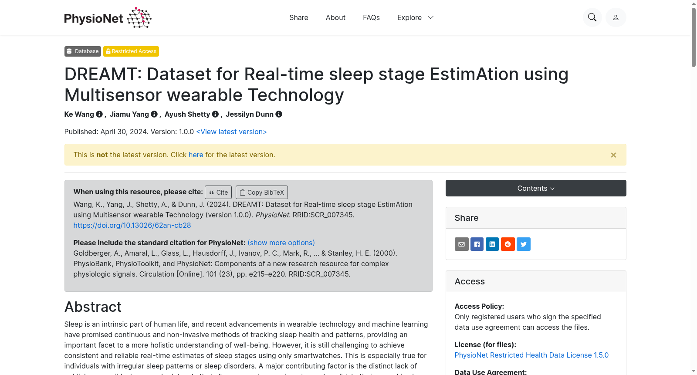The image size is (697, 375).
Task: Click author name Jessilyn Dunn
Action: pyautogui.click(x=250, y=114)
